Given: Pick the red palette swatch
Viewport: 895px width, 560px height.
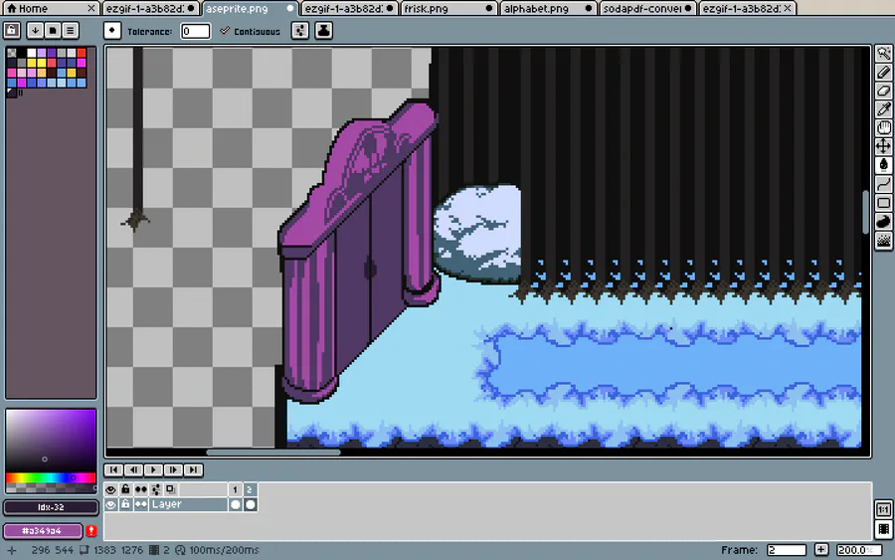Looking at the screenshot, I should coord(82,53).
